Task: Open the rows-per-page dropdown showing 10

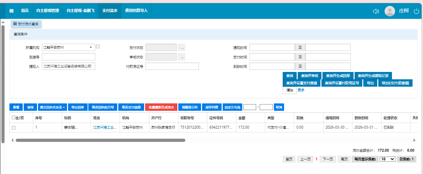Action: point(387,159)
